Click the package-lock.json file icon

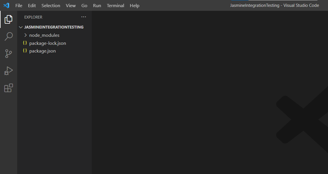point(25,43)
